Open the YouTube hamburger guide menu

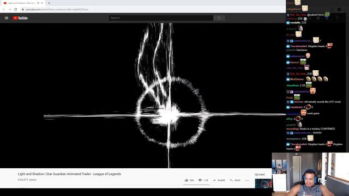click(x=7, y=18)
